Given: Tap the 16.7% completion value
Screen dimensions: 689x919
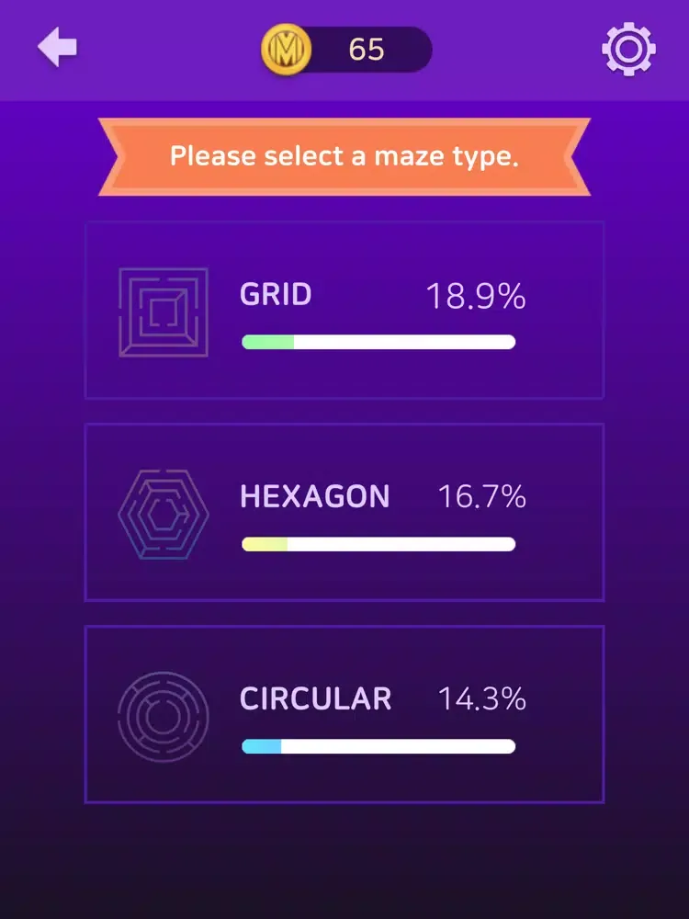Looking at the screenshot, I should [481, 497].
